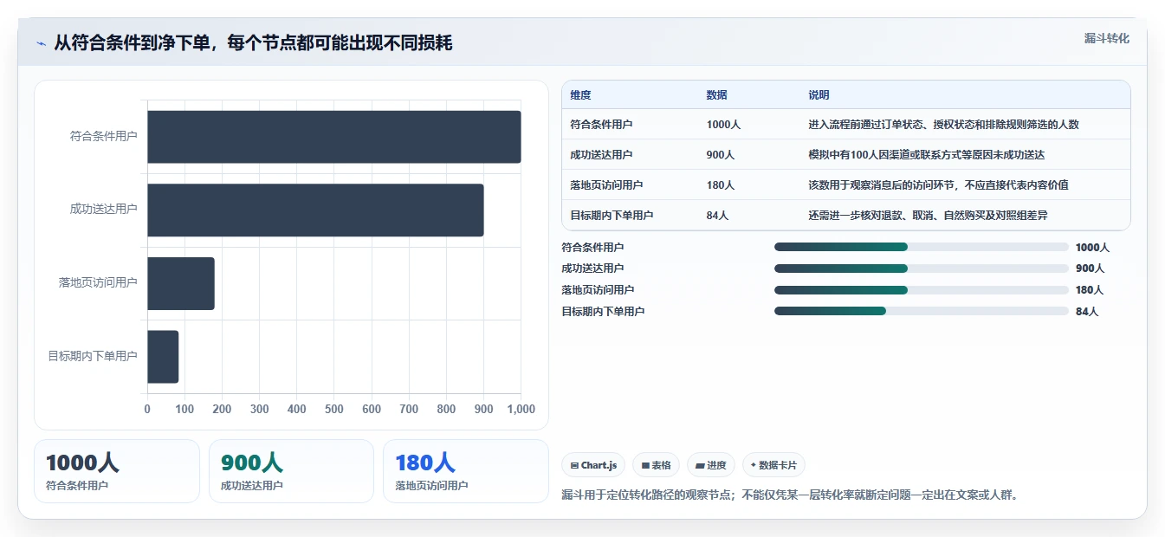Viewport: 1165px width, 537px height.
Task: Click the 180人 cell in the table
Action: (x=721, y=185)
